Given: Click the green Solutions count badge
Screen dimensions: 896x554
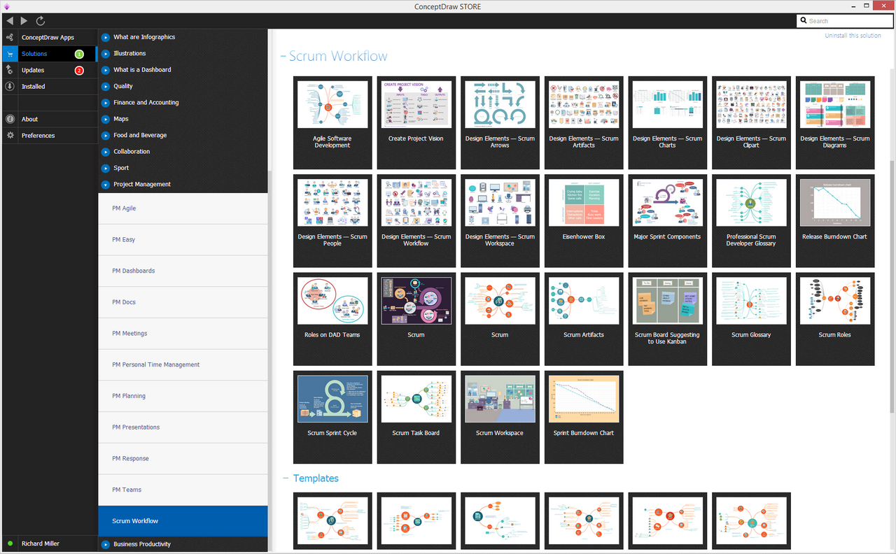Looking at the screenshot, I should [79, 54].
